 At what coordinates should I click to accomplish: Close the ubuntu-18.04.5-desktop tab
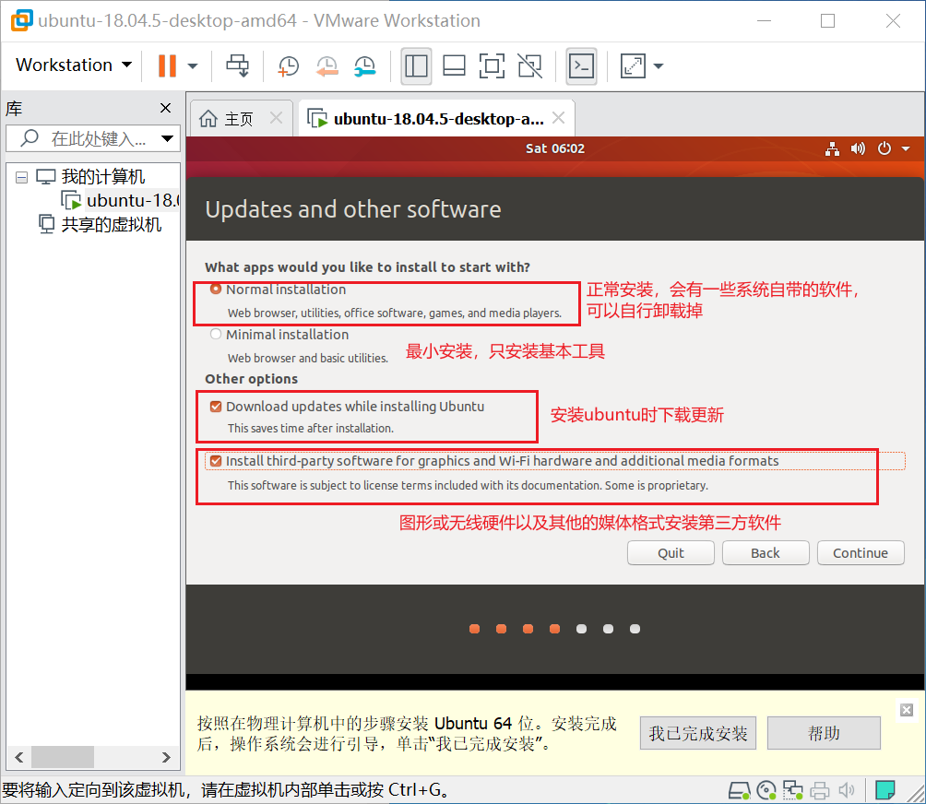(x=558, y=118)
